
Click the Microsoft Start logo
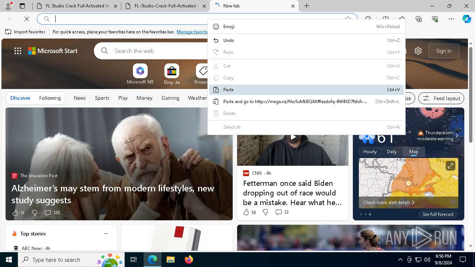[x=53, y=51]
